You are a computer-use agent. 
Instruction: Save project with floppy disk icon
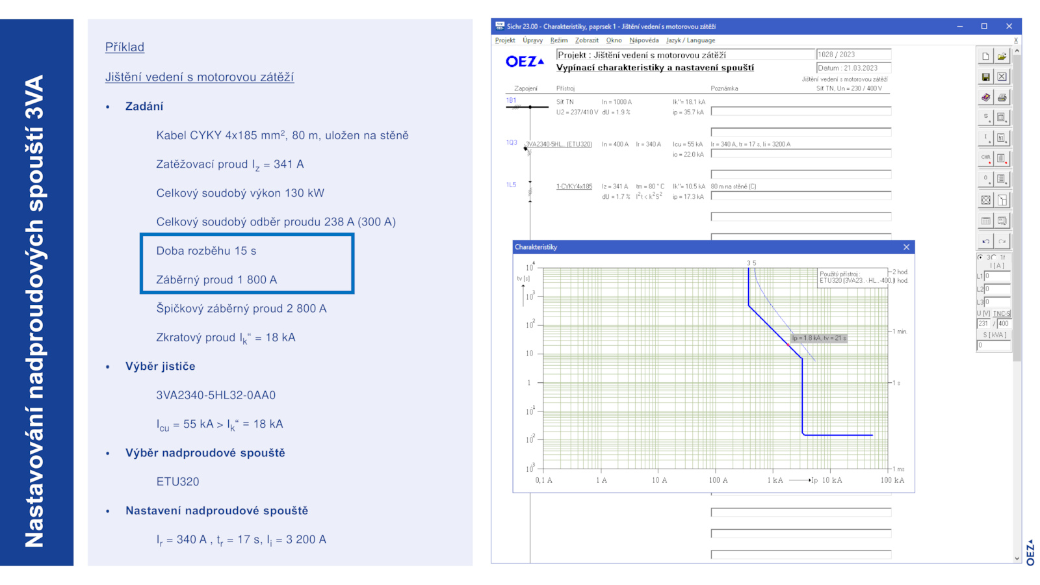pyautogui.click(x=985, y=77)
